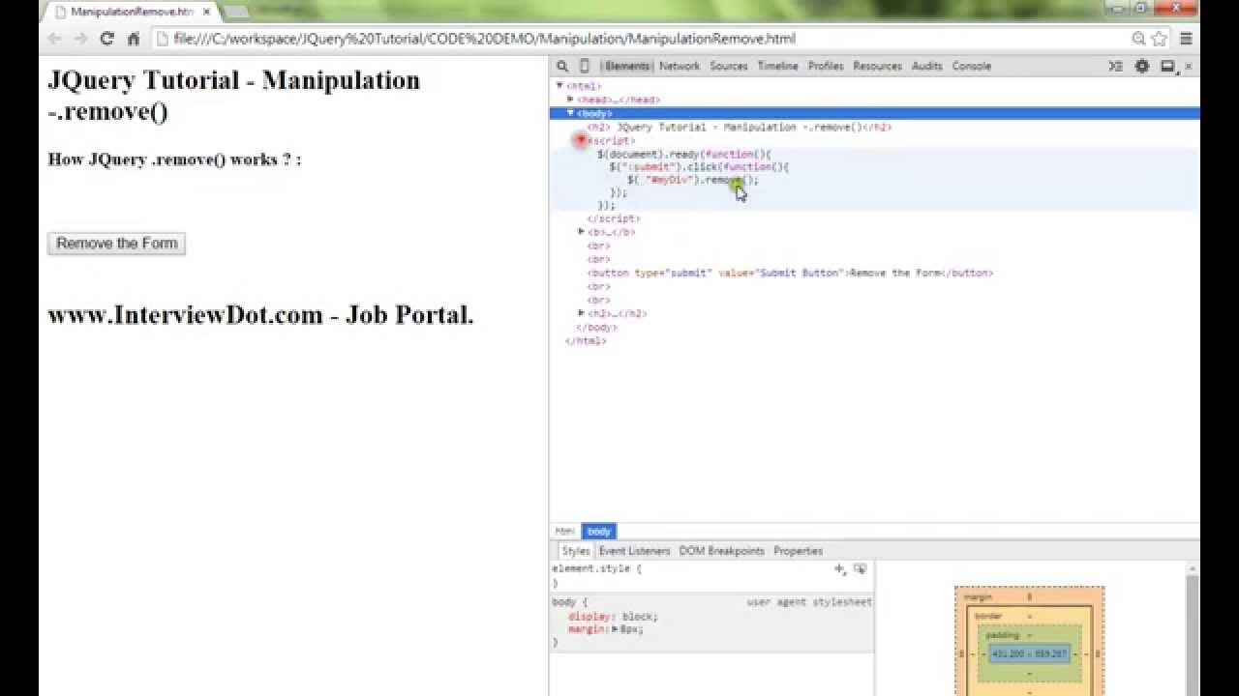This screenshot has width=1239, height=696.
Task: Toggle the device mode phone icon
Action: pos(584,66)
